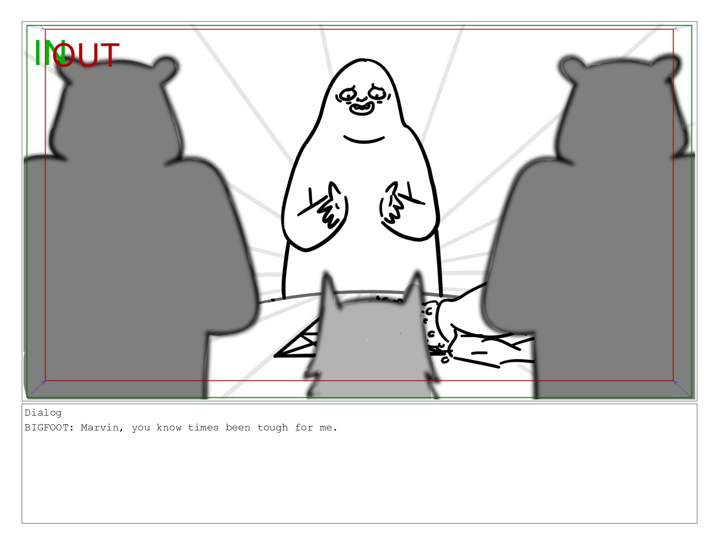
Task: Click the red OUT camera label
Action: pyautogui.click(x=86, y=55)
